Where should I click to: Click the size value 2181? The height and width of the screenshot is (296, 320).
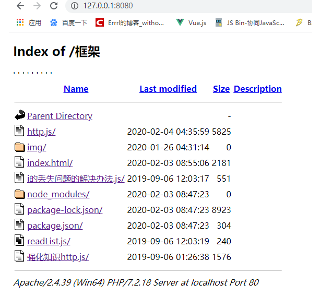(x=221, y=163)
